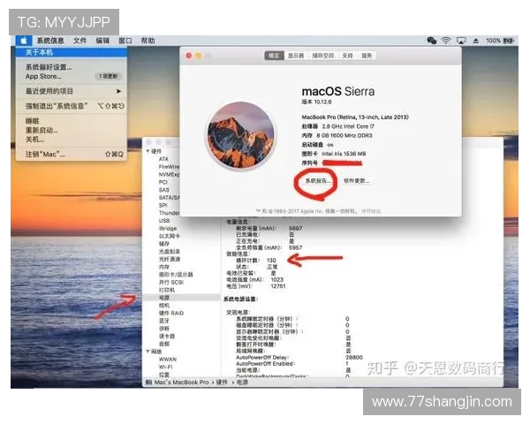
Task: Click the WeChat icon in the menu bar
Action: click(x=432, y=41)
